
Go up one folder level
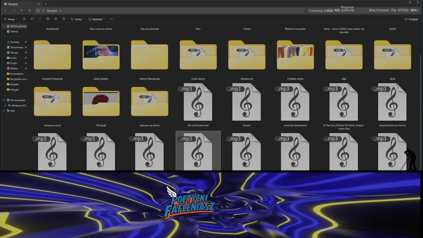[21, 11]
